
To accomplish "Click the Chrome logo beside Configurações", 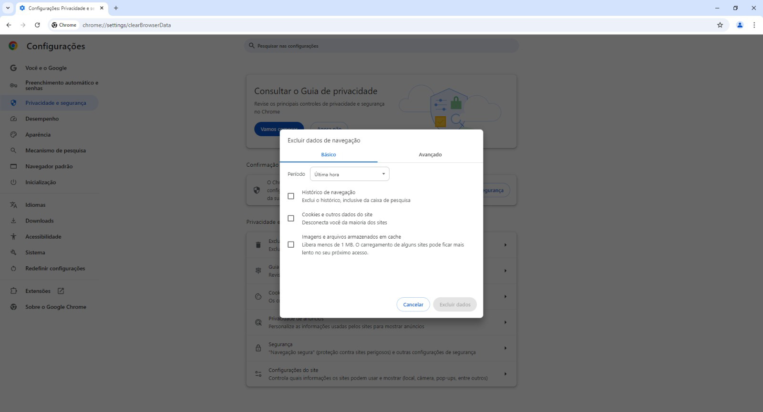I will pos(13,46).
